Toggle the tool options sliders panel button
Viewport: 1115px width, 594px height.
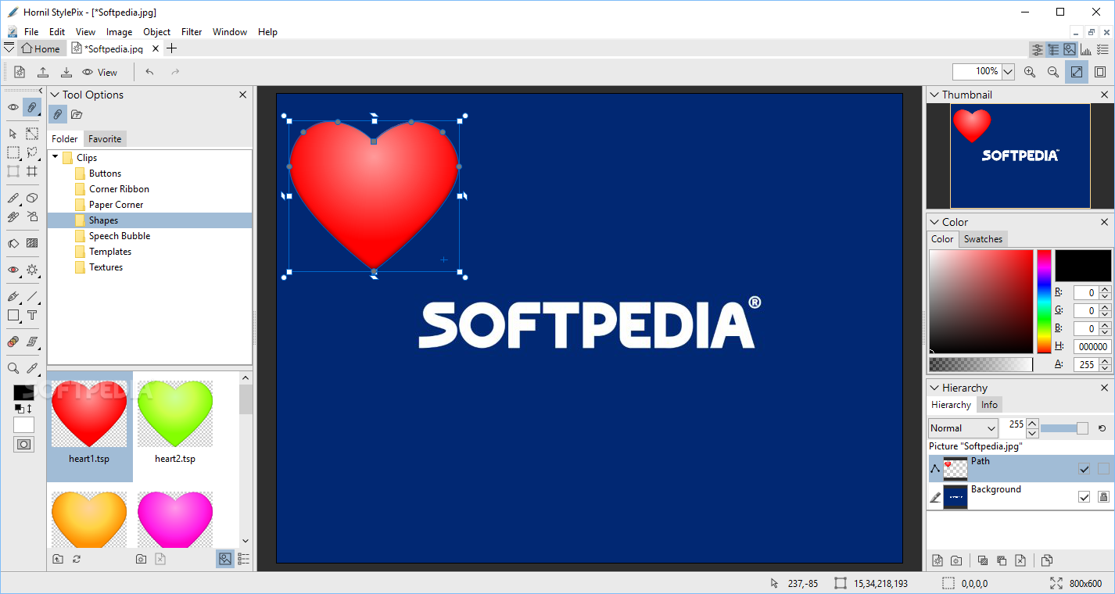[x=1038, y=49]
